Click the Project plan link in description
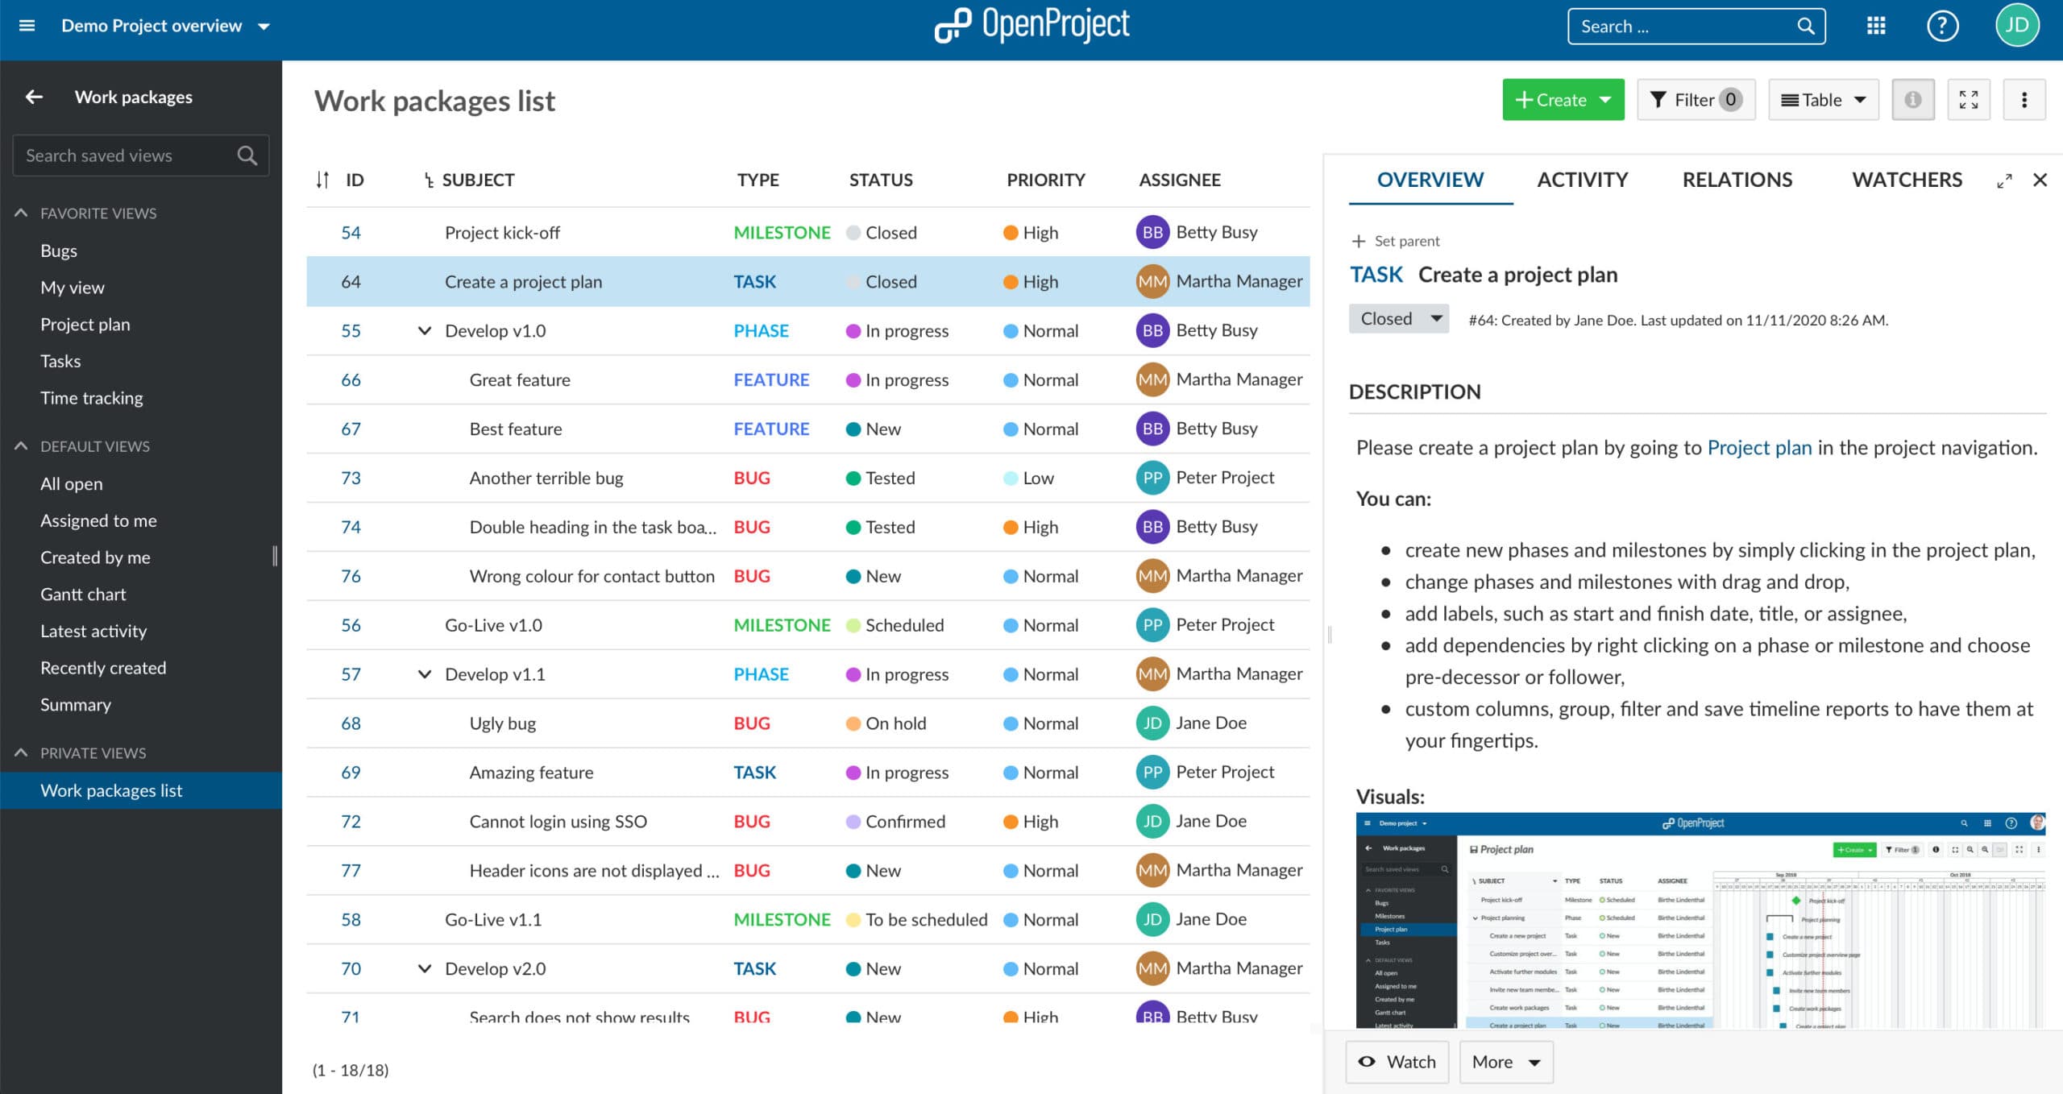2063x1094 pixels. [x=1758, y=446]
